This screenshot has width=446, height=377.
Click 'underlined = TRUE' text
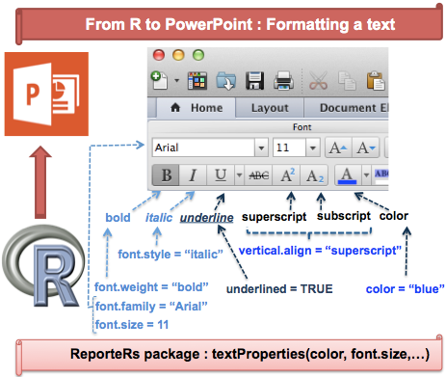point(279,289)
